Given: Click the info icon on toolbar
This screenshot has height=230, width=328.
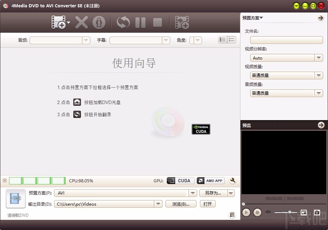Looking at the screenshot, I should [x=99, y=22].
